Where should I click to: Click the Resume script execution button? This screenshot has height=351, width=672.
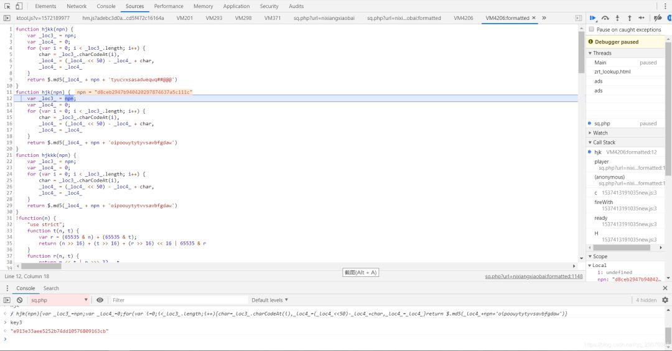(x=593, y=18)
